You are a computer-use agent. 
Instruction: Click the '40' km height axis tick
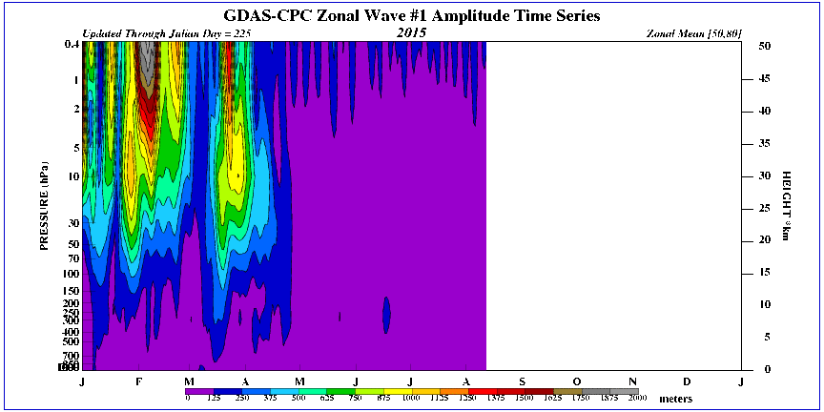coord(763,112)
